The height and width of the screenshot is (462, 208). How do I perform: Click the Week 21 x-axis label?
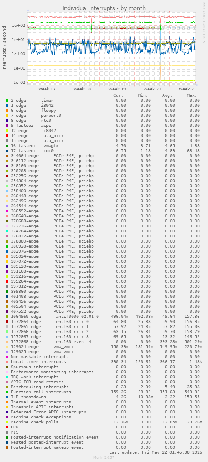point(187,89)
